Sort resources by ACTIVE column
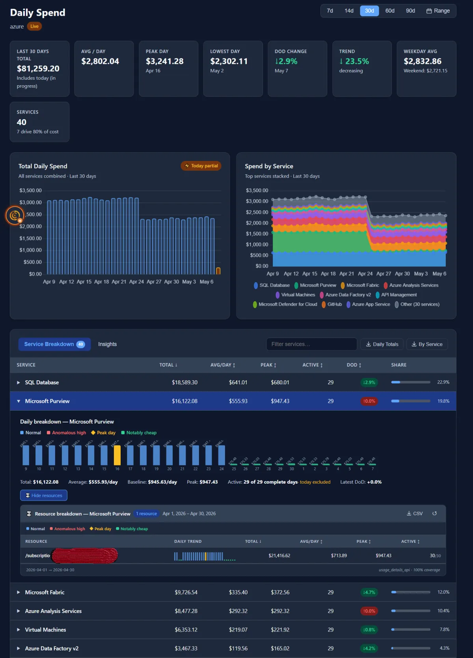473x658 pixels. [x=410, y=541]
